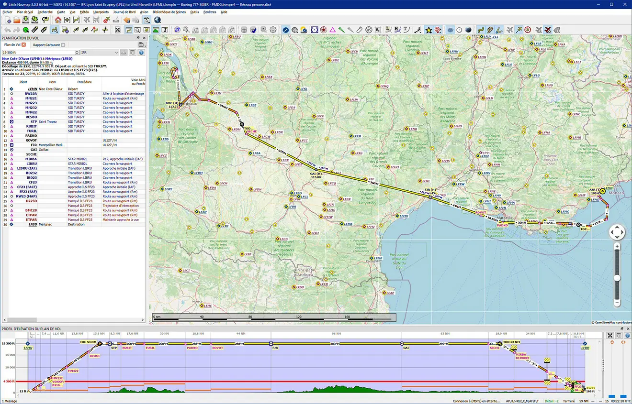Toggle the red VOR circle icon
Image resolution: width=632 pixels, height=404 pixels.
[x=324, y=30]
